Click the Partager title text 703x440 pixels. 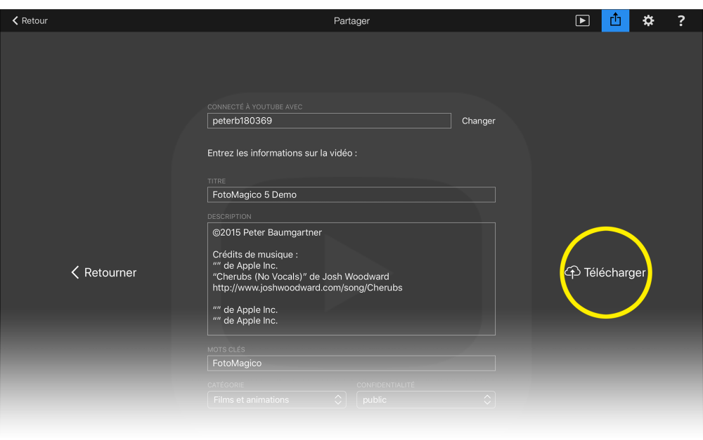pyautogui.click(x=351, y=21)
